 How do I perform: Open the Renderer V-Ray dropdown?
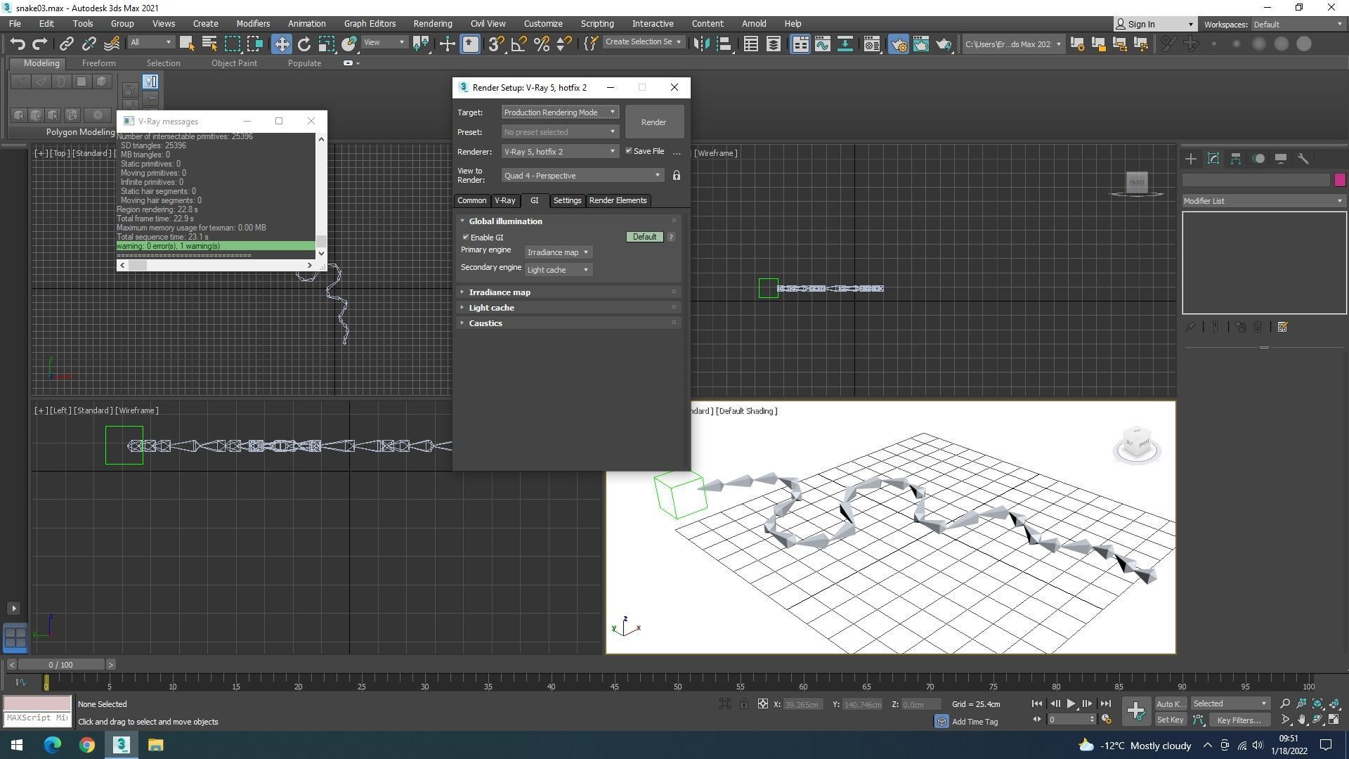click(560, 152)
